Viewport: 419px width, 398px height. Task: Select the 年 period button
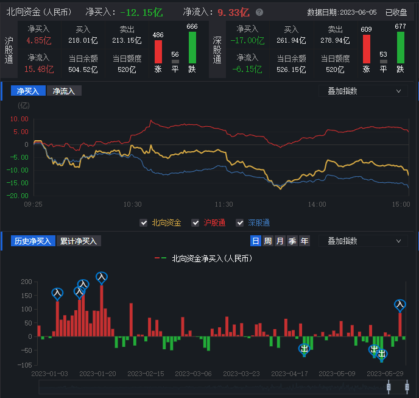point(305,241)
